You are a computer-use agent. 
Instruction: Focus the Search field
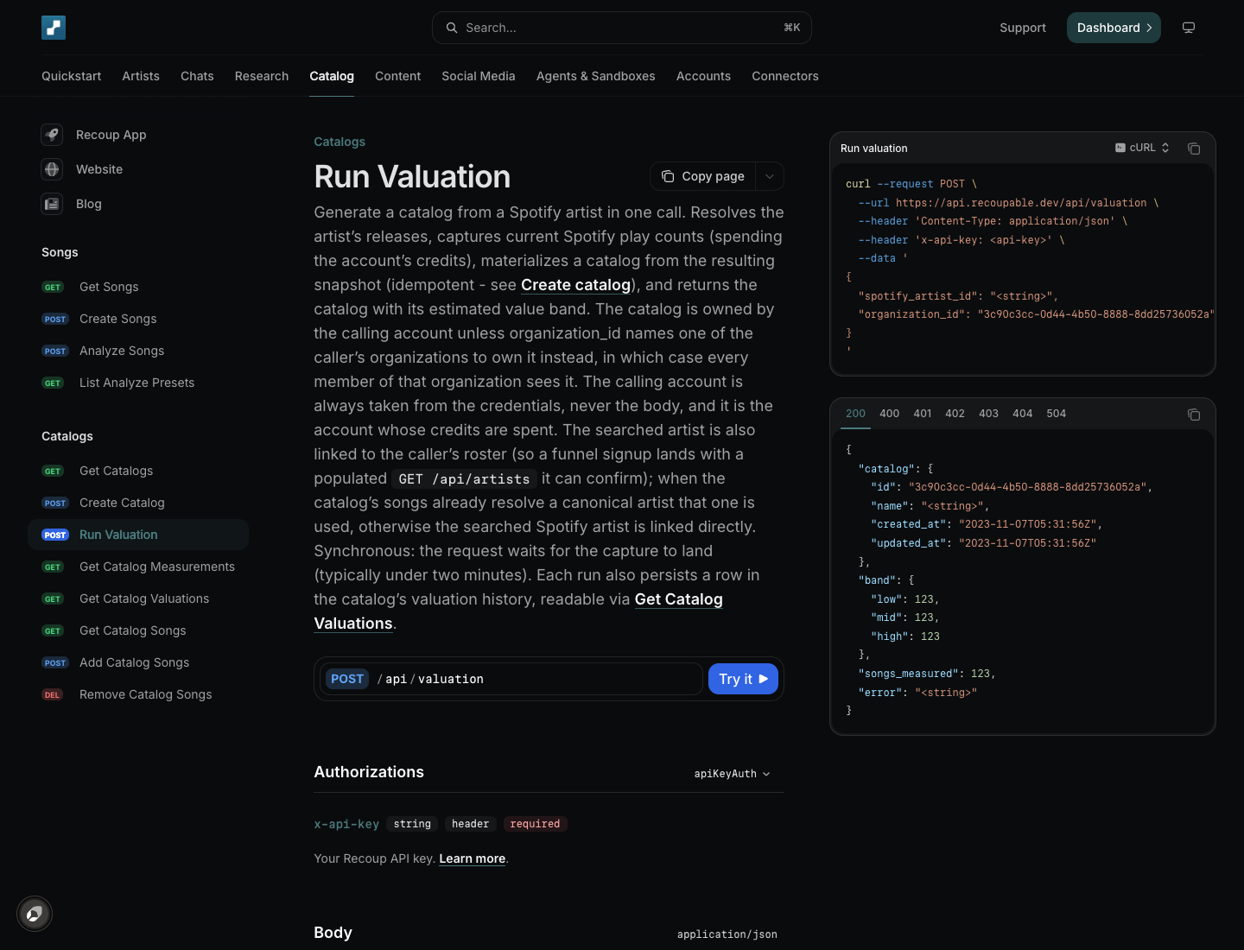(622, 28)
